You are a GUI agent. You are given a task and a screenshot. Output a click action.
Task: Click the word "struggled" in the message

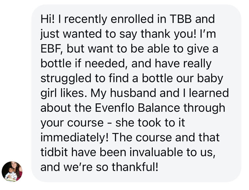pyautogui.click(x=66, y=79)
